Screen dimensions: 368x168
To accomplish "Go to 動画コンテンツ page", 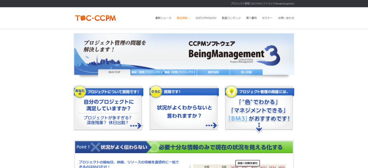I will tap(231, 18).
